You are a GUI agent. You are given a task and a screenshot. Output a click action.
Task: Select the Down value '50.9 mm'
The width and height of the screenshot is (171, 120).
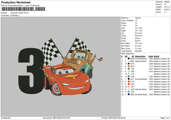(139, 36)
